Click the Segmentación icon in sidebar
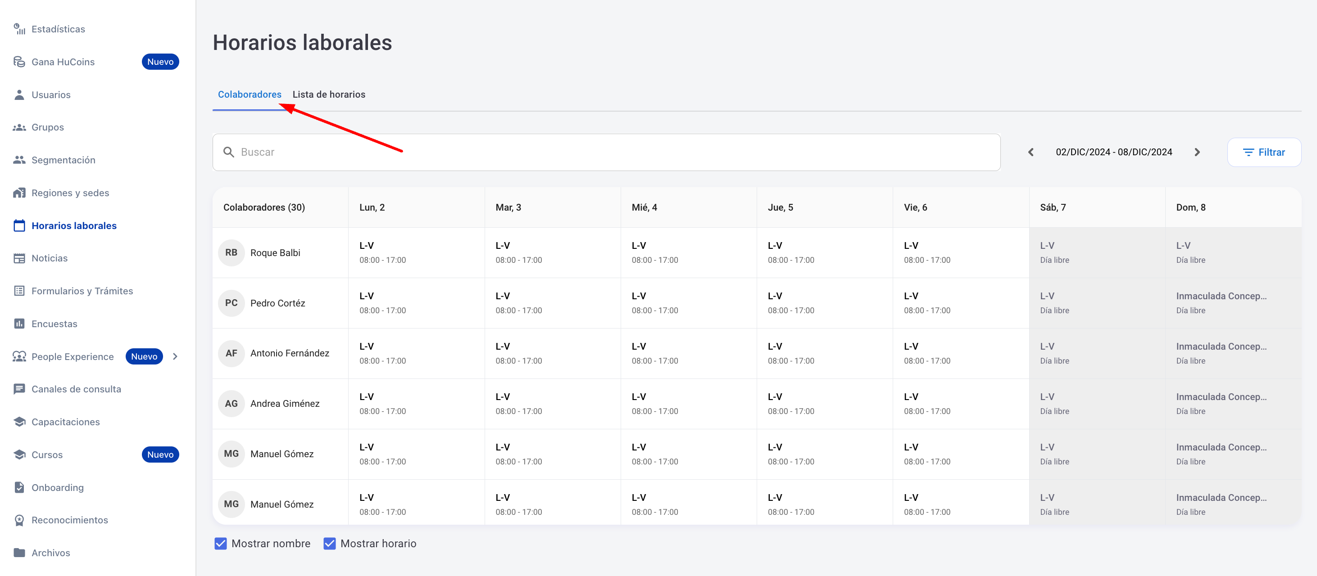Screen dimensions: 1317x576 [19, 160]
